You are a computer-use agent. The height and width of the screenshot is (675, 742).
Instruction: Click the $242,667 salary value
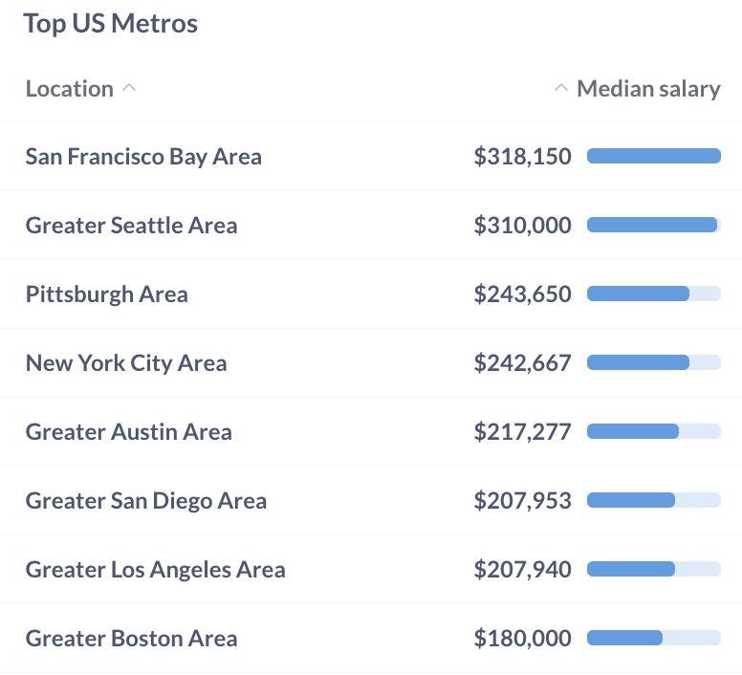(522, 362)
